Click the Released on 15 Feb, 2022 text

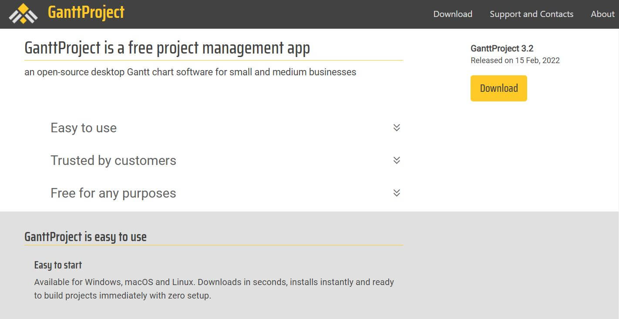tap(515, 60)
